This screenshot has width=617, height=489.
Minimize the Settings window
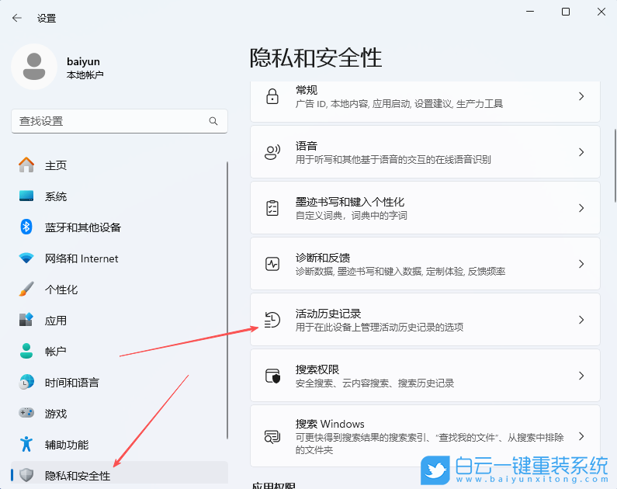click(x=530, y=12)
